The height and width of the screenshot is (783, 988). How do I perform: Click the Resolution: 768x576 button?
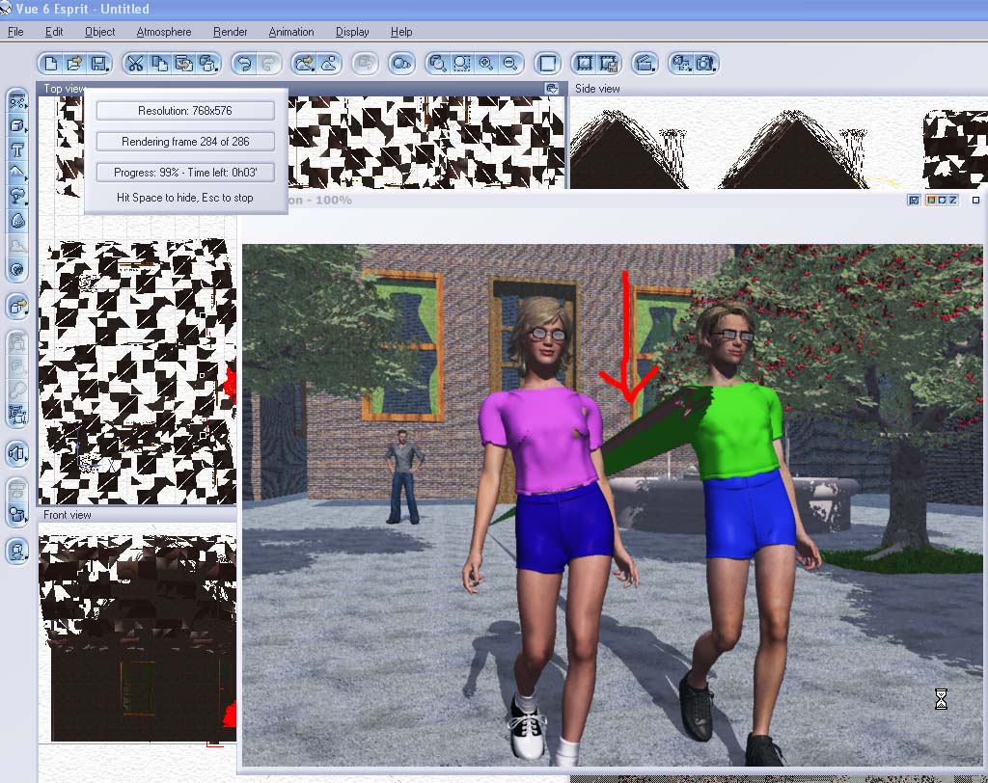[185, 111]
